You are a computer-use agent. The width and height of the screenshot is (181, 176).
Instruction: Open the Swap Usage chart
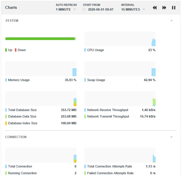pos(120,69)
